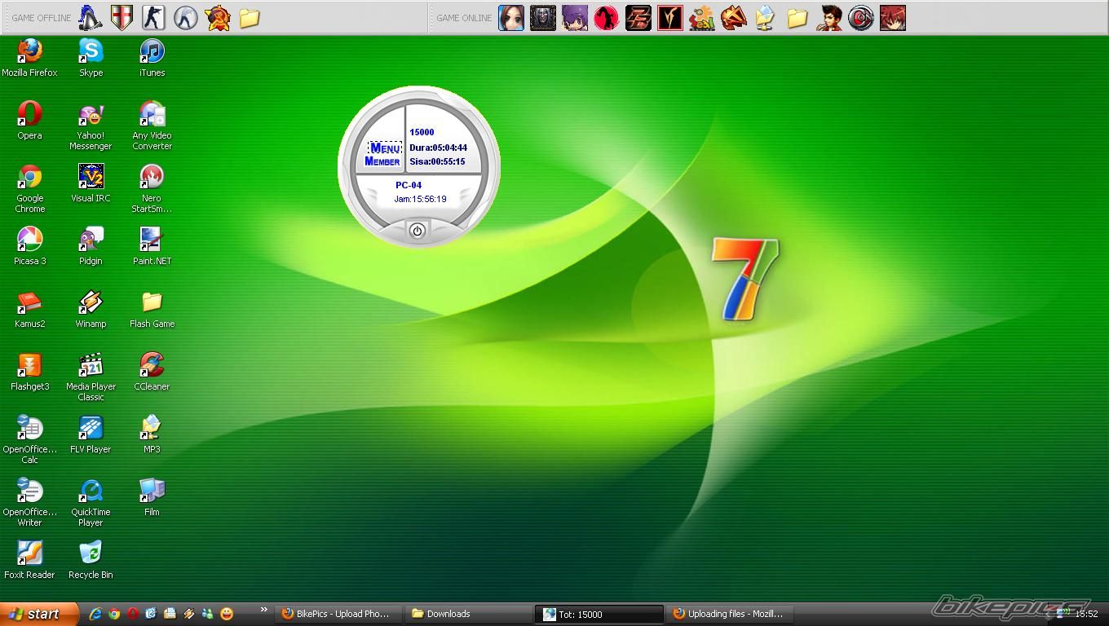The width and height of the screenshot is (1109, 626).
Task: Open the Opera browser shortcut
Action: tap(29, 115)
